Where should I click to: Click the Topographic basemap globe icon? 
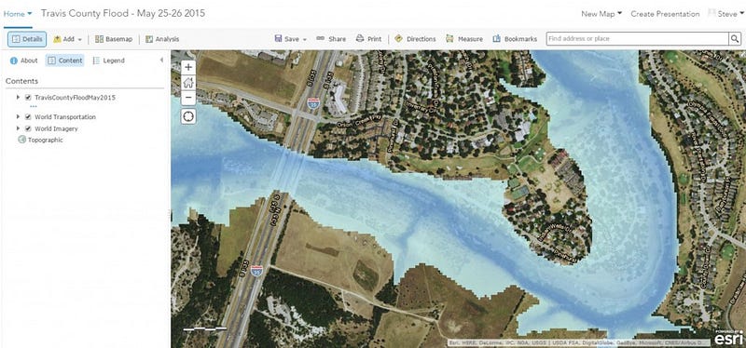click(x=21, y=140)
